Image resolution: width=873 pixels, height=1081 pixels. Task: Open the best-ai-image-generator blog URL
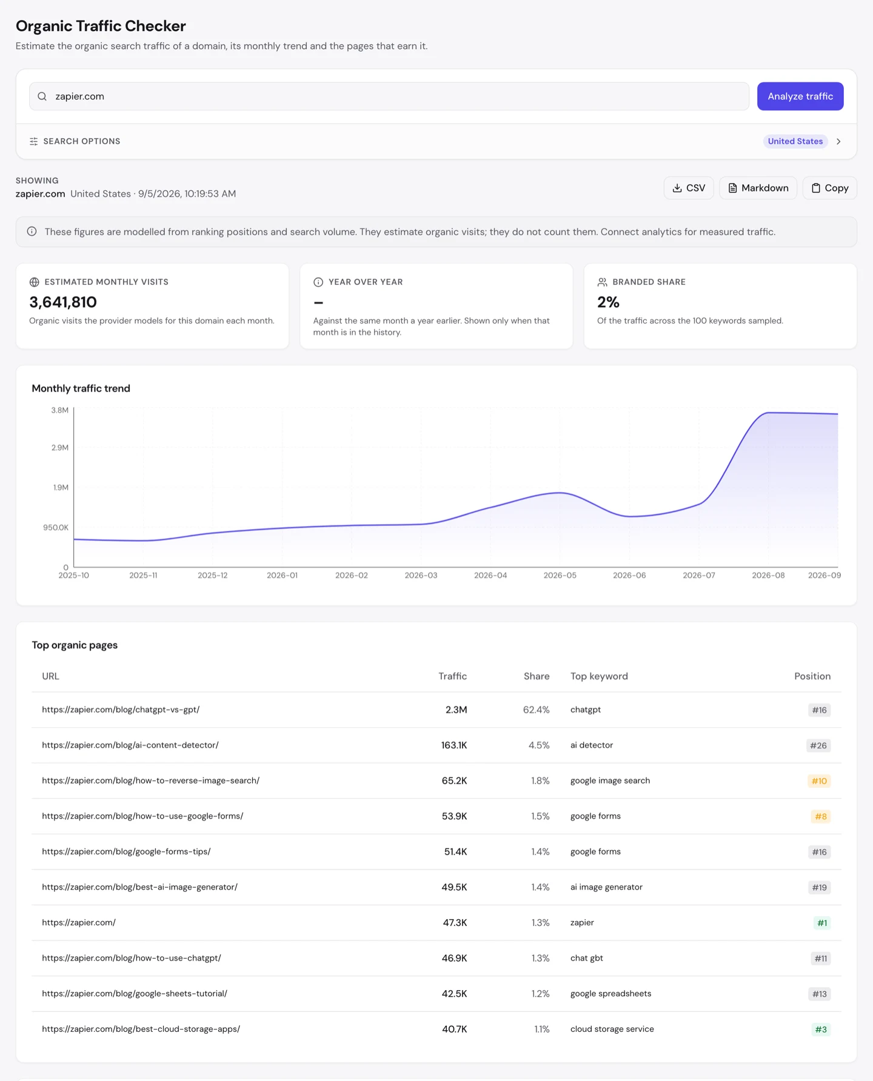pos(139,887)
